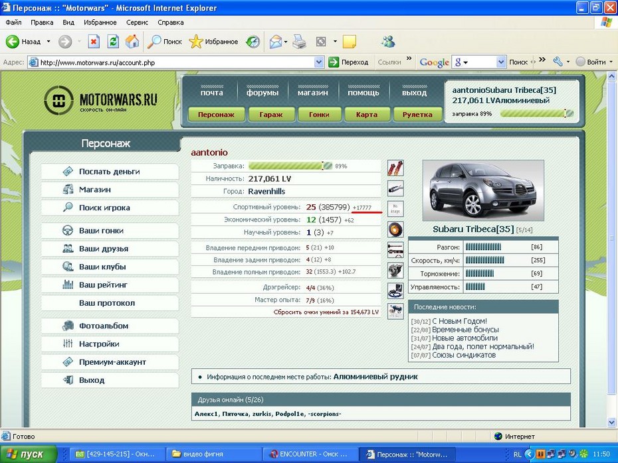The image size is (618, 463).
Task: Click the yellow note toolbar icon
Action: (349, 41)
